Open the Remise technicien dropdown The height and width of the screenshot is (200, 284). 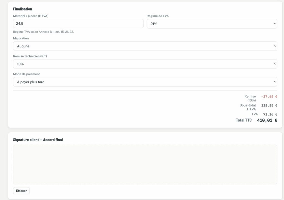point(145,64)
